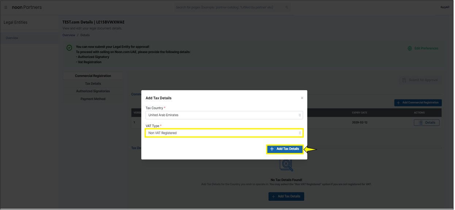Select the Commercial Registration tab
Screen dimensions: 455x210
point(93,76)
